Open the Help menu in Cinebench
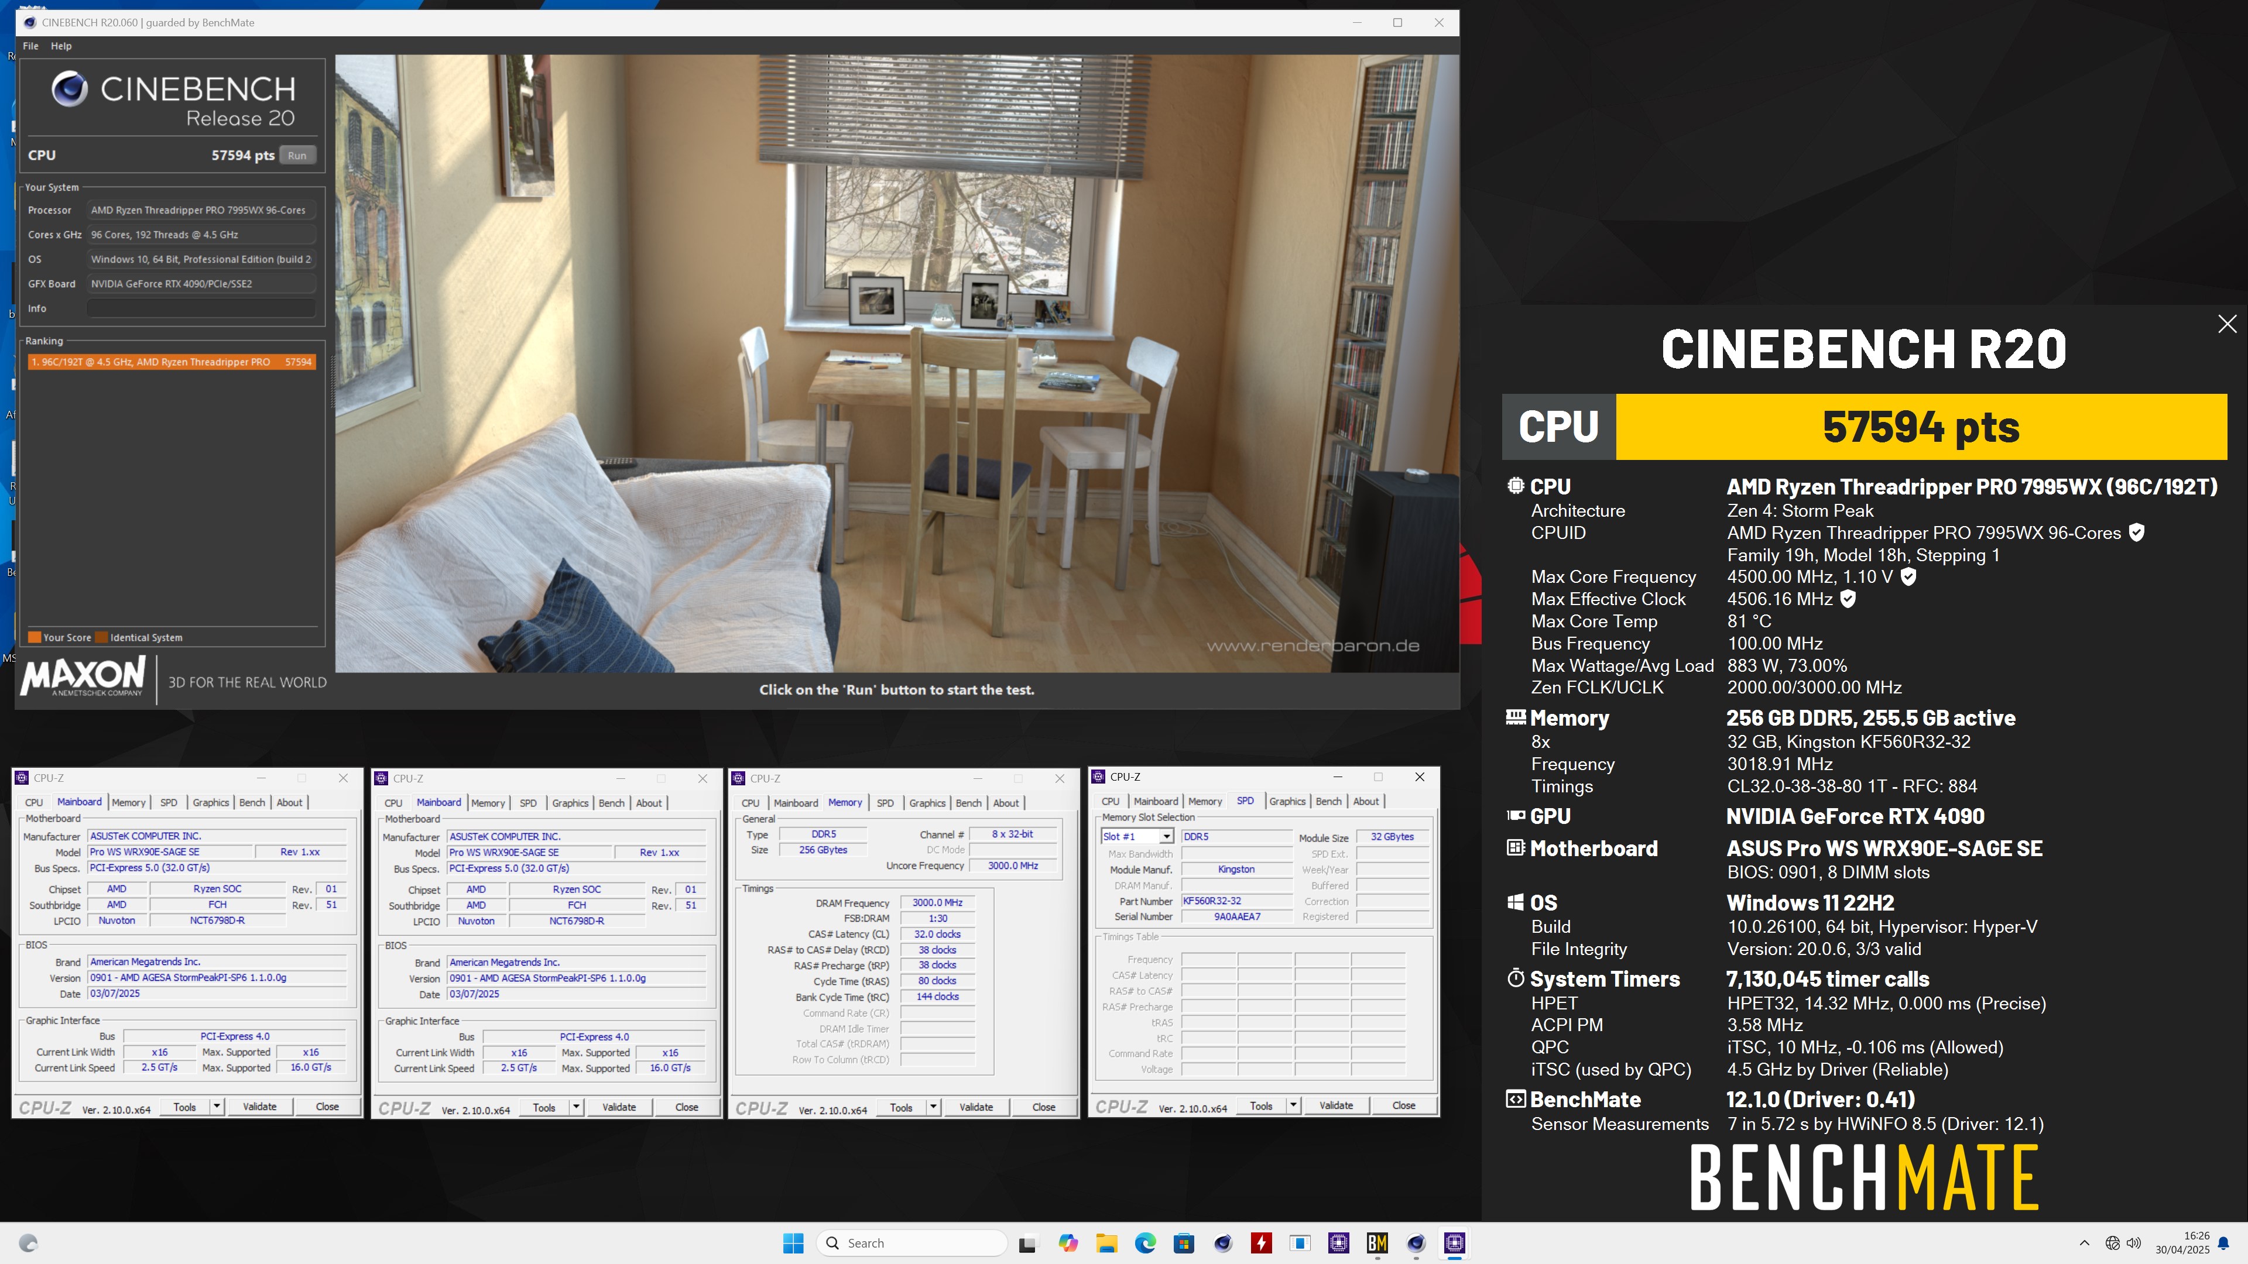The height and width of the screenshot is (1264, 2248). pyautogui.click(x=61, y=46)
